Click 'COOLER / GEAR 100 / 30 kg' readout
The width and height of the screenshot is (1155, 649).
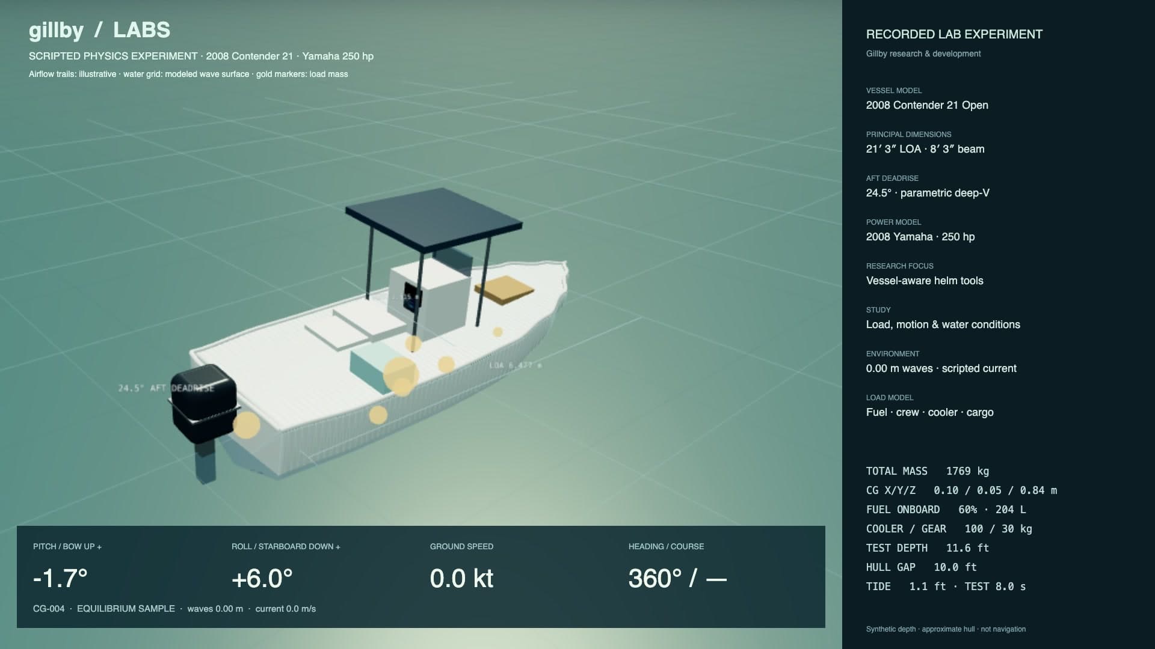pyautogui.click(x=949, y=529)
